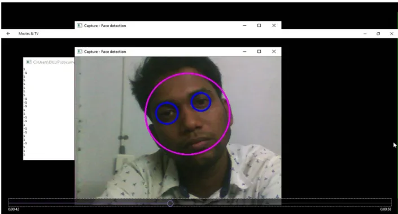
Task: Click the seek bar playhead knob
Action: [x=170, y=203]
